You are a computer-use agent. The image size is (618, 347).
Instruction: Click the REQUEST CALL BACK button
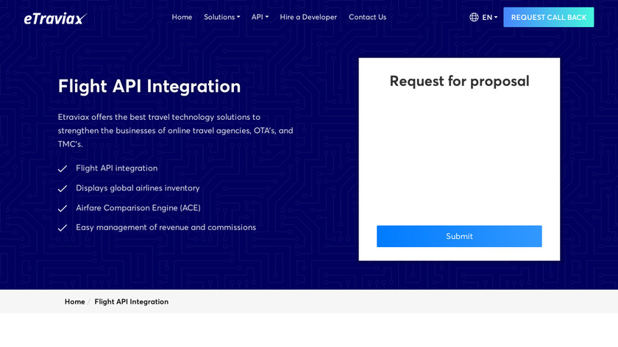tap(549, 18)
